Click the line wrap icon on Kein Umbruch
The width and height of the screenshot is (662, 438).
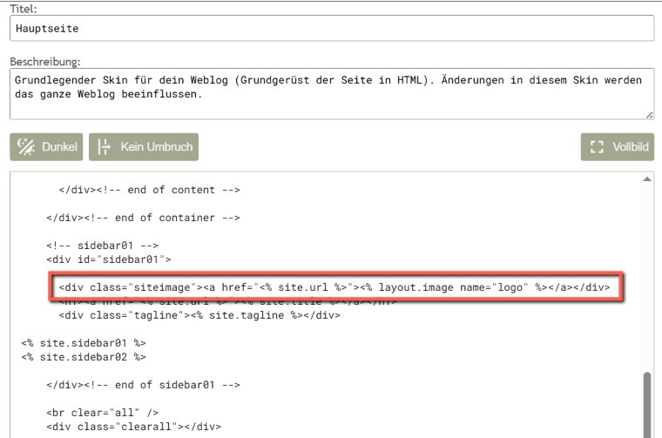pyautogui.click(x=105, y=147)
